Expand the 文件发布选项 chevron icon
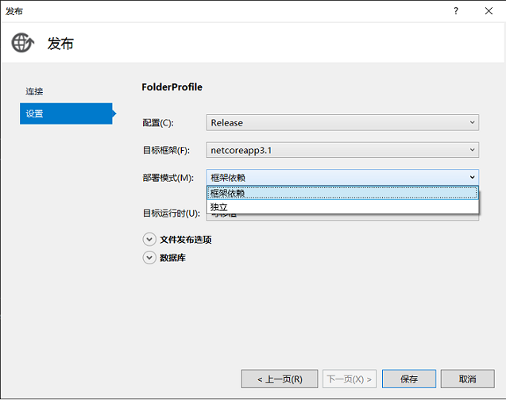Viewport: 506px width, 400px height. [149, 240]
